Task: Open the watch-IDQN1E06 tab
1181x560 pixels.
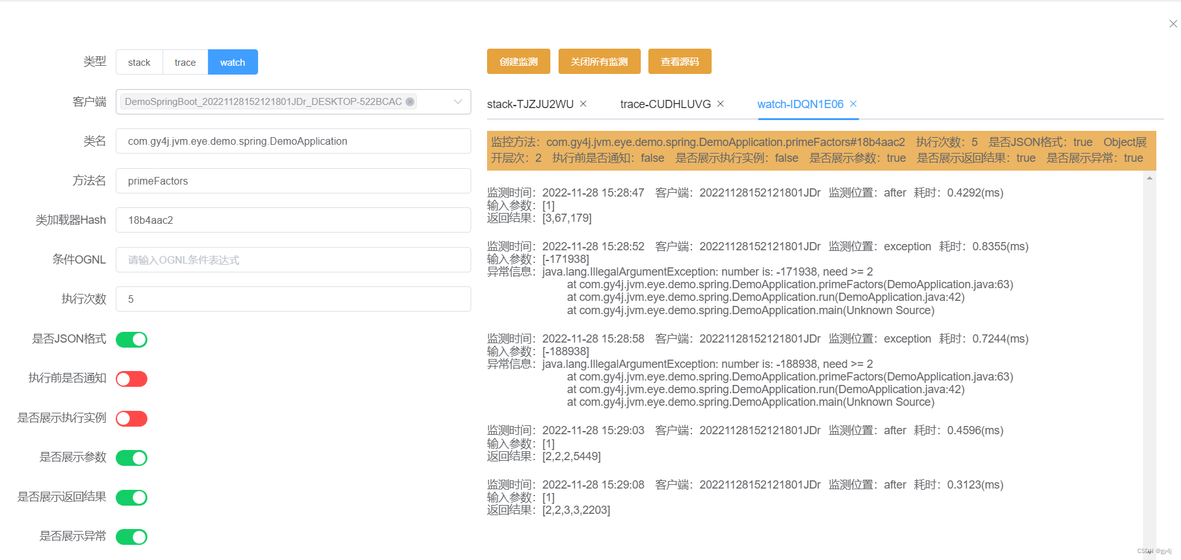Action: coord(800,104)
